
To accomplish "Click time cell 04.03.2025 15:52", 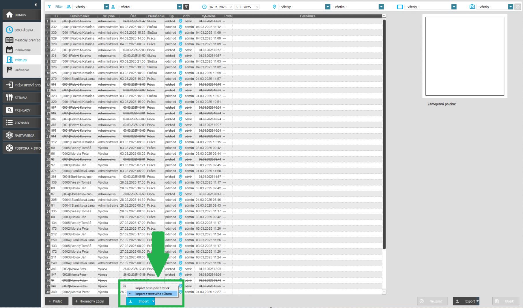I will pyautogui.click(x=133, y=33).
